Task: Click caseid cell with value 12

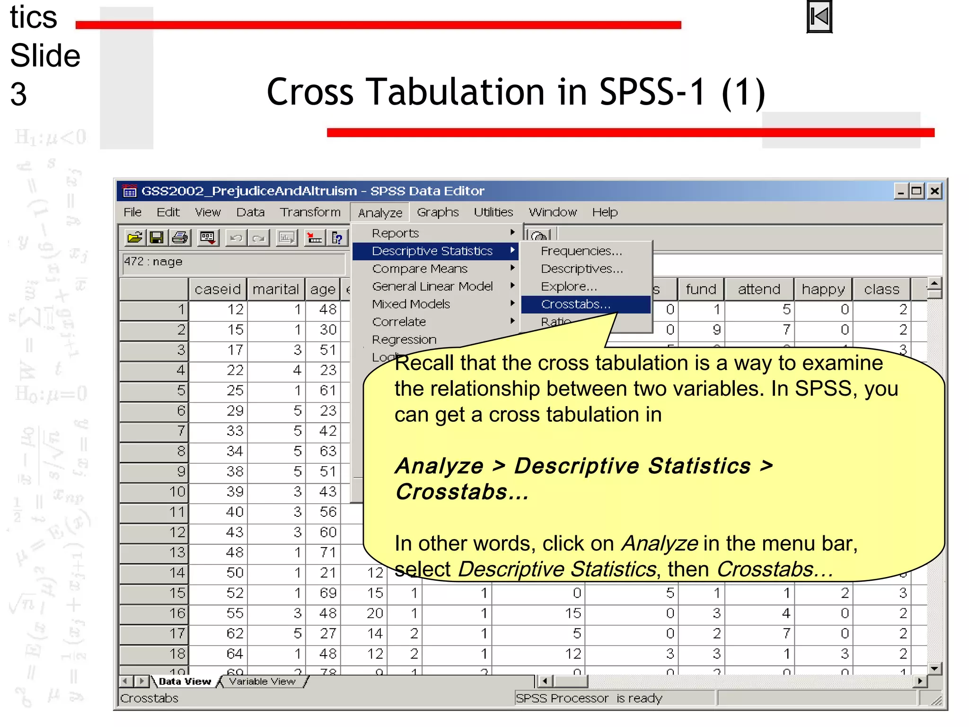Action: click(218, 310)
